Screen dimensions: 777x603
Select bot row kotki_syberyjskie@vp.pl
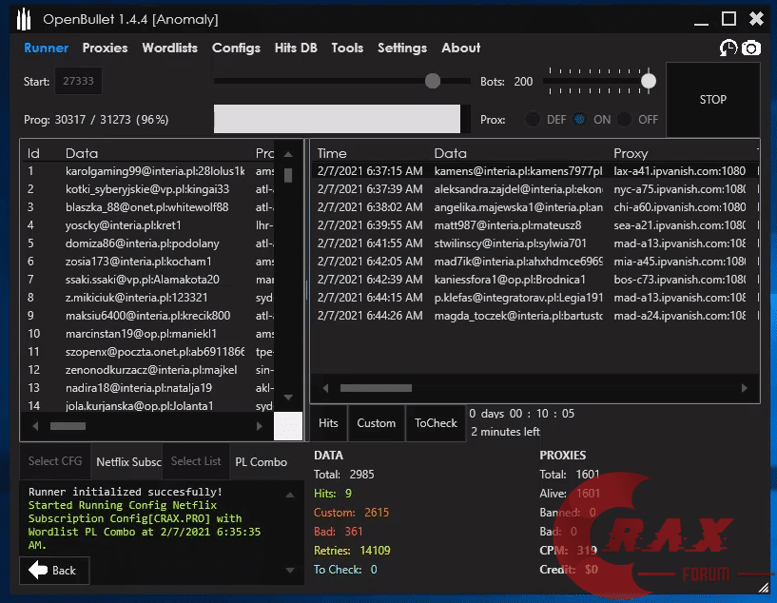pos(148,189)
